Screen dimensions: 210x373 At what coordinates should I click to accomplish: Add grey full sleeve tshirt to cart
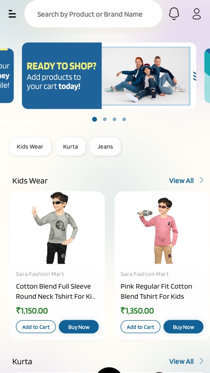pyautogui.click(x=36, y=327)
